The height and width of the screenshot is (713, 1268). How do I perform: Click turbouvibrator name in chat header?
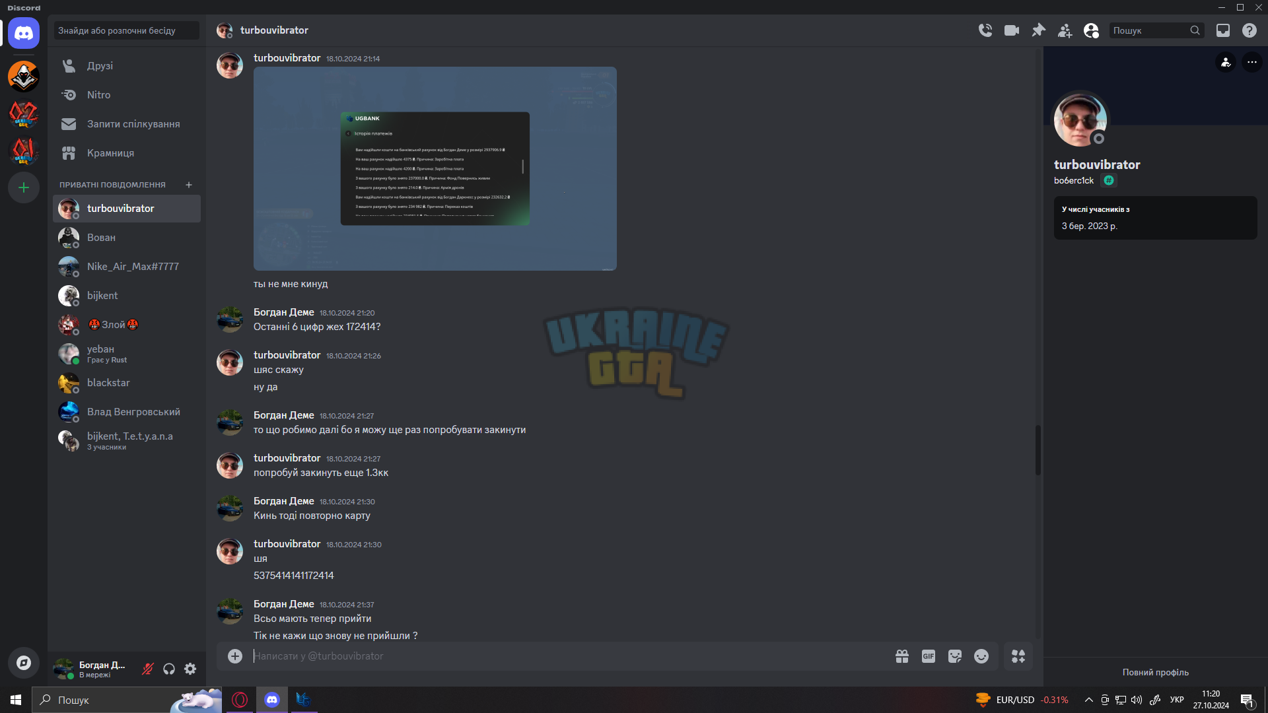(274, 30)
